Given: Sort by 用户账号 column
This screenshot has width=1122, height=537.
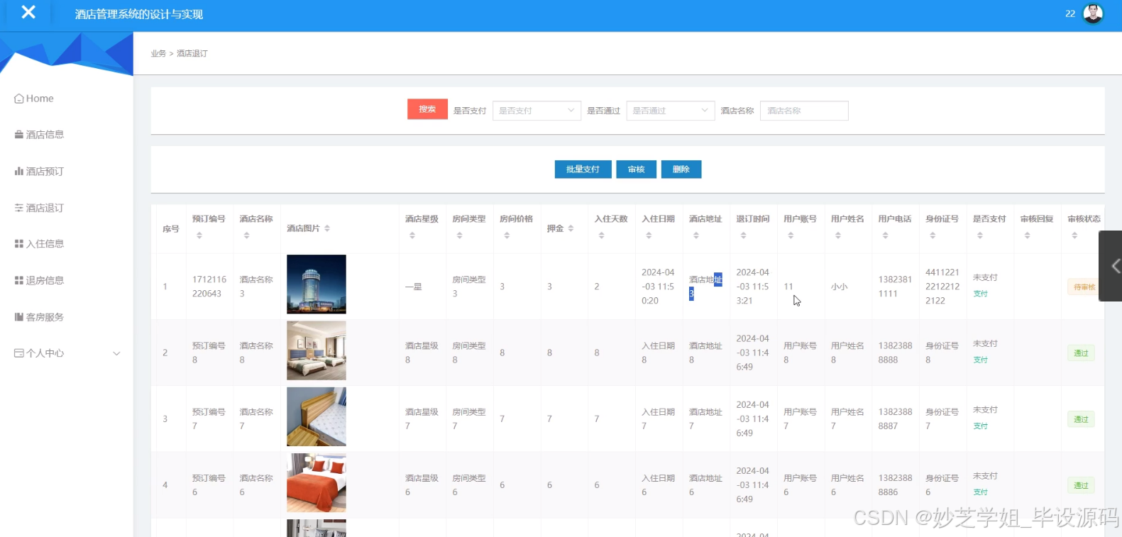Looking at the screenshot, I should click(x=791, y=236).
